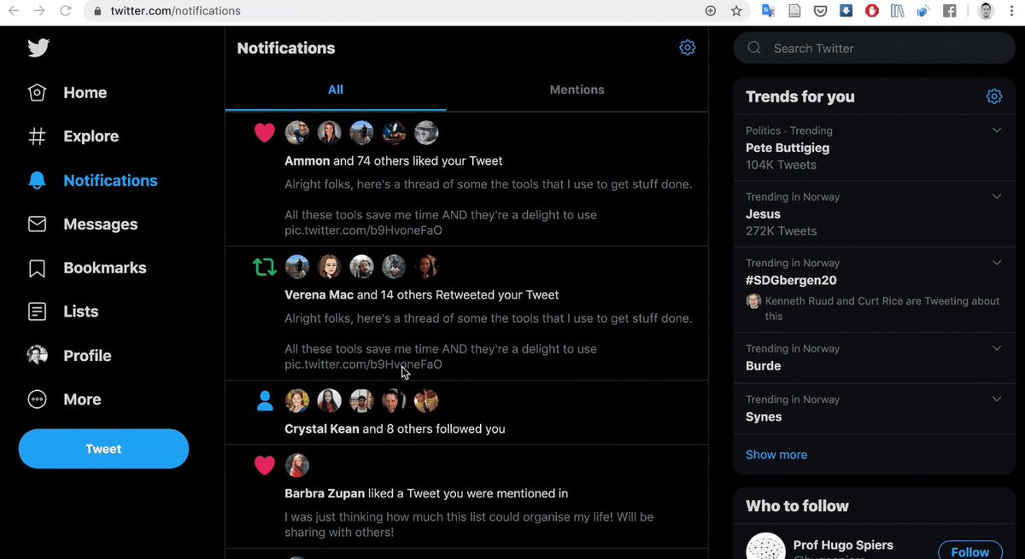The height and width of the screenshot is (559, 1025).
Task: Select Notifications in the sidebar
Action: point(92,181)
